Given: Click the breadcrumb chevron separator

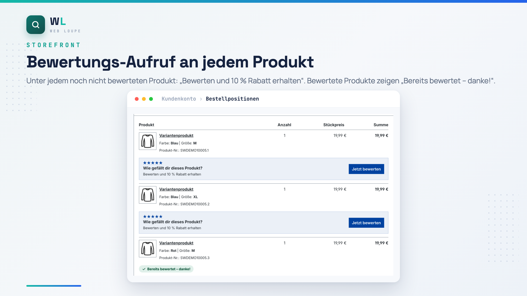Looking at the screenshot, I should (x=201, y=99).
